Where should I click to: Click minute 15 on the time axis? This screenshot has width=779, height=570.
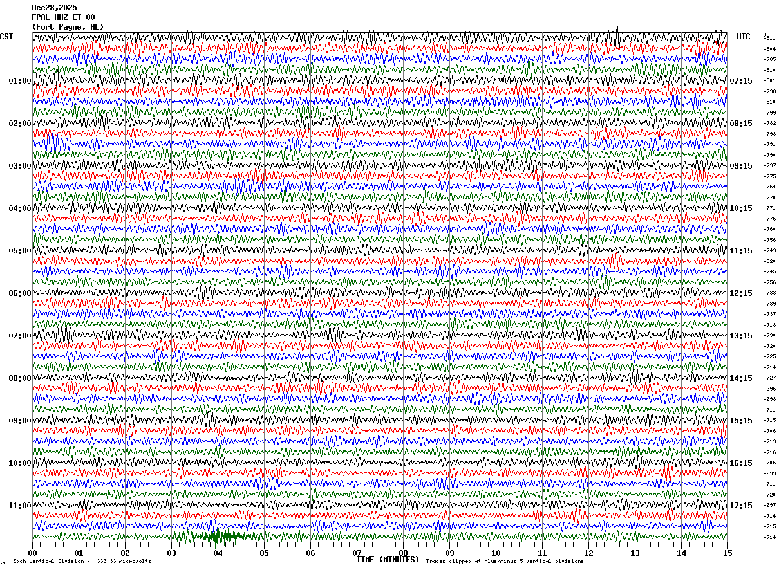pos(727,553)
